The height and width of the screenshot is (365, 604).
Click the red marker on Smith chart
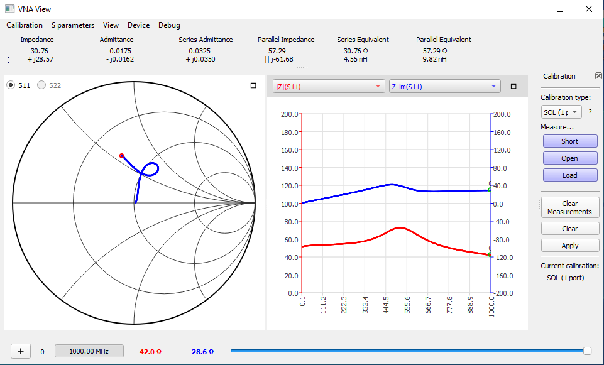pyautogui.click(x=122, y=156)
